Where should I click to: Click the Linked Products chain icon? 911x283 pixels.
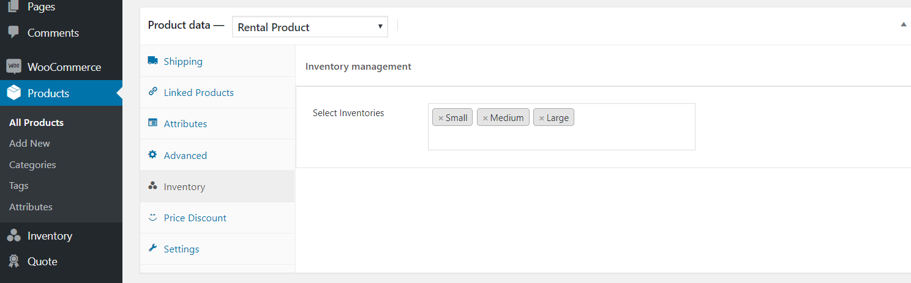[x=152, y=92]
